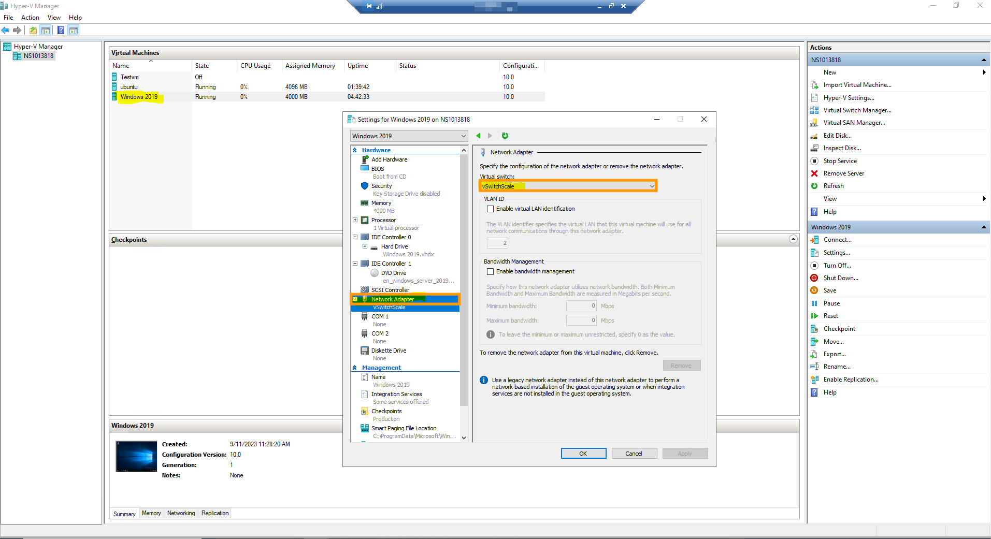991x539 pixels.
Task: Click Enable Replication action
Action: [x=851, y=380]
